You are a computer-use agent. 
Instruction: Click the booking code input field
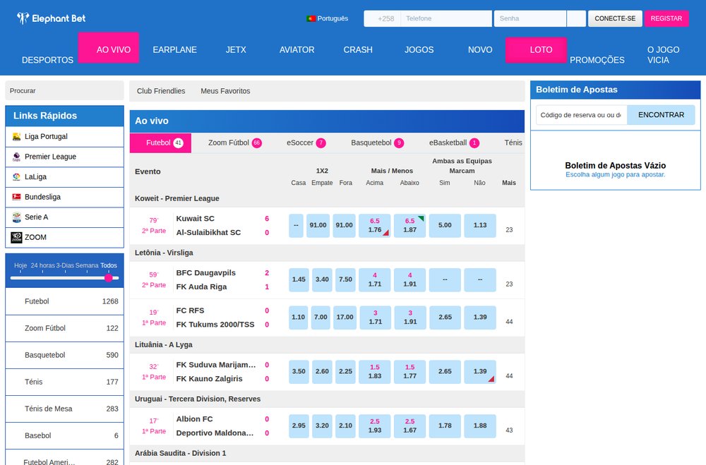[x=581, y=115]
